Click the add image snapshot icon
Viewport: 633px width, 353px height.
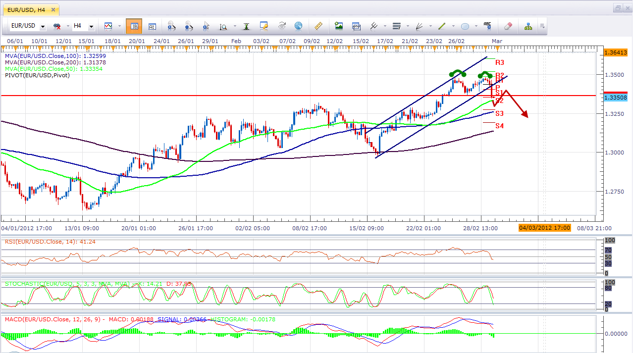click(x=339, y=26)
